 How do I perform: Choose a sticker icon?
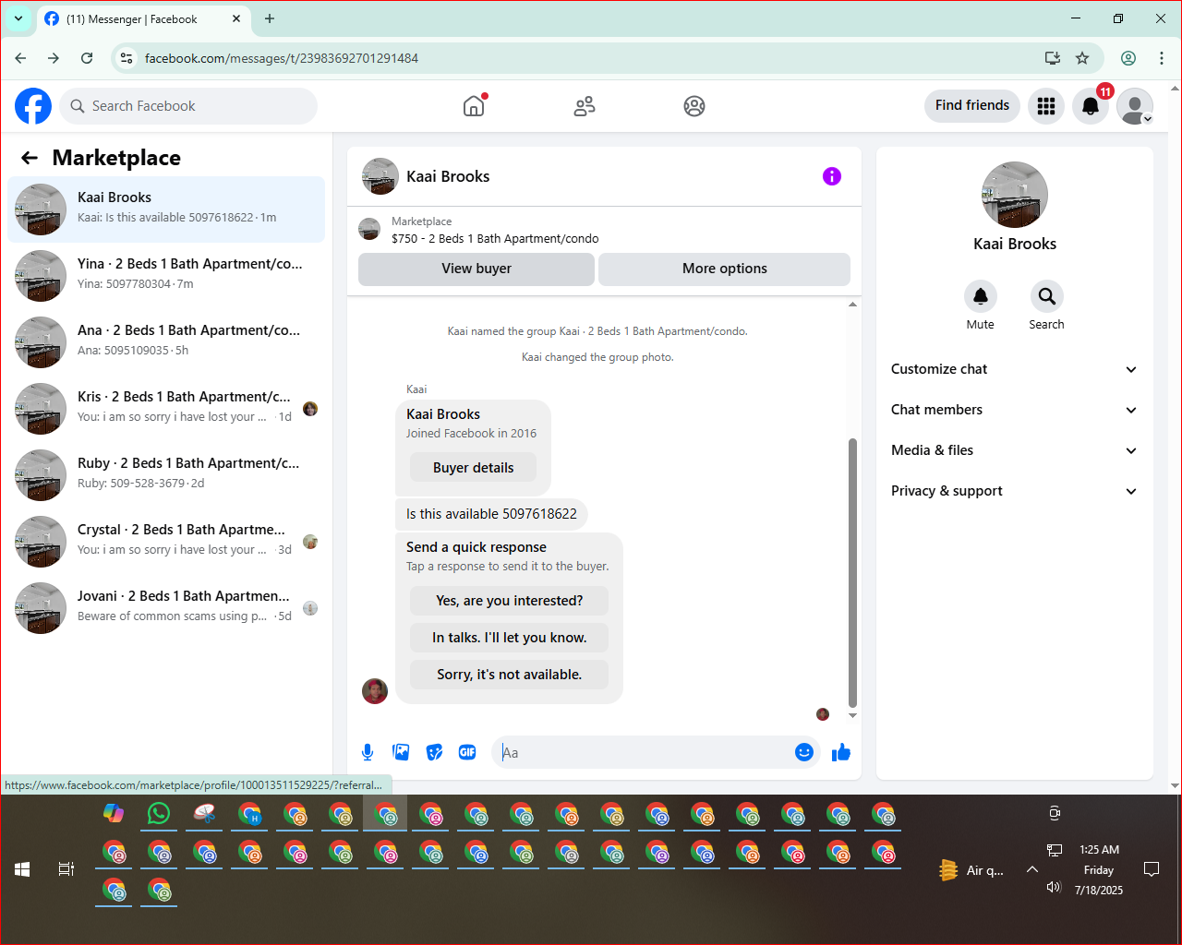pyautogui.click(x=434, y=752)
